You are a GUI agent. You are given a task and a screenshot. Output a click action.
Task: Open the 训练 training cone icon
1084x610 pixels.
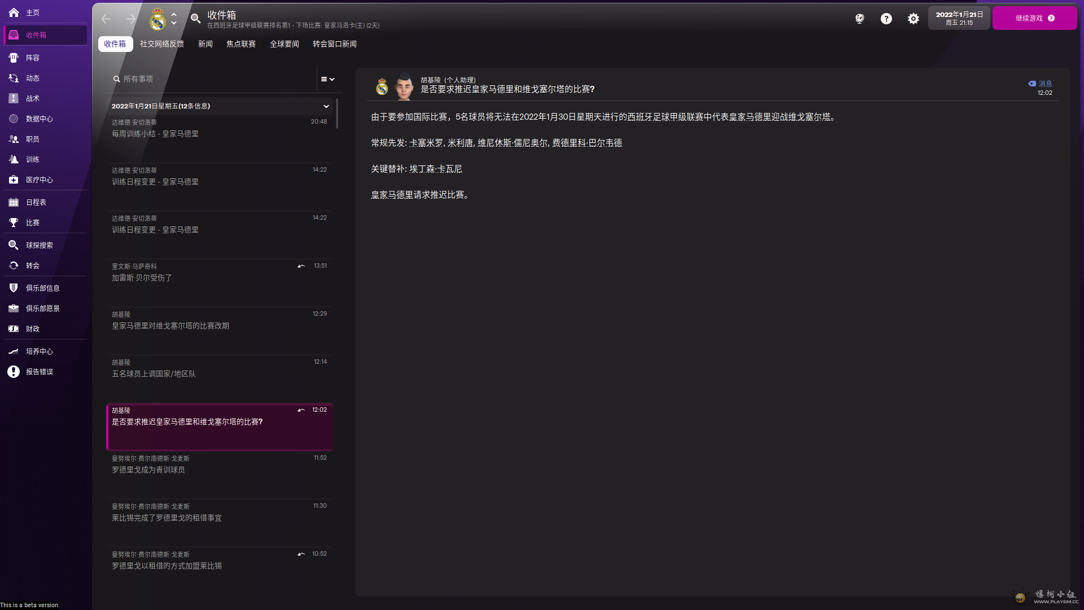coord(14,159)
